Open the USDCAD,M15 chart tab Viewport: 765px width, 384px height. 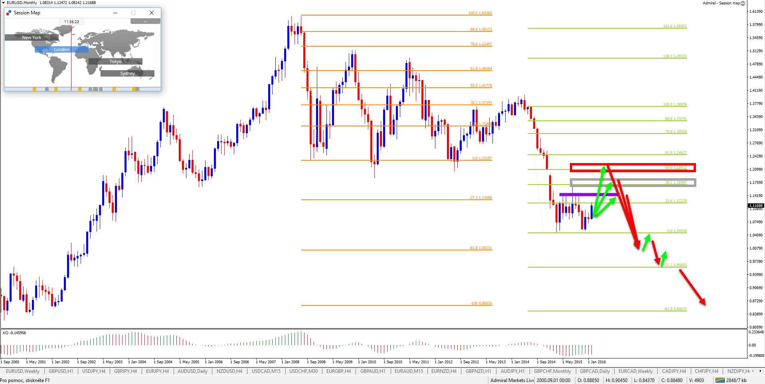[x=266, y=371]
